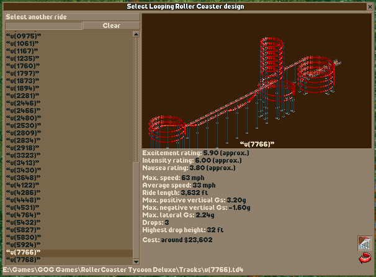The height and width of the screenshot is (277, 376).
Task: Select design "u(2466)"
Action: (x=69, y=111)
